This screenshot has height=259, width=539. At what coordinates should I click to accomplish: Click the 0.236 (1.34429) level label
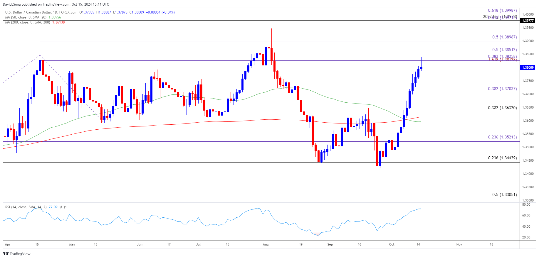pos(502,158)
